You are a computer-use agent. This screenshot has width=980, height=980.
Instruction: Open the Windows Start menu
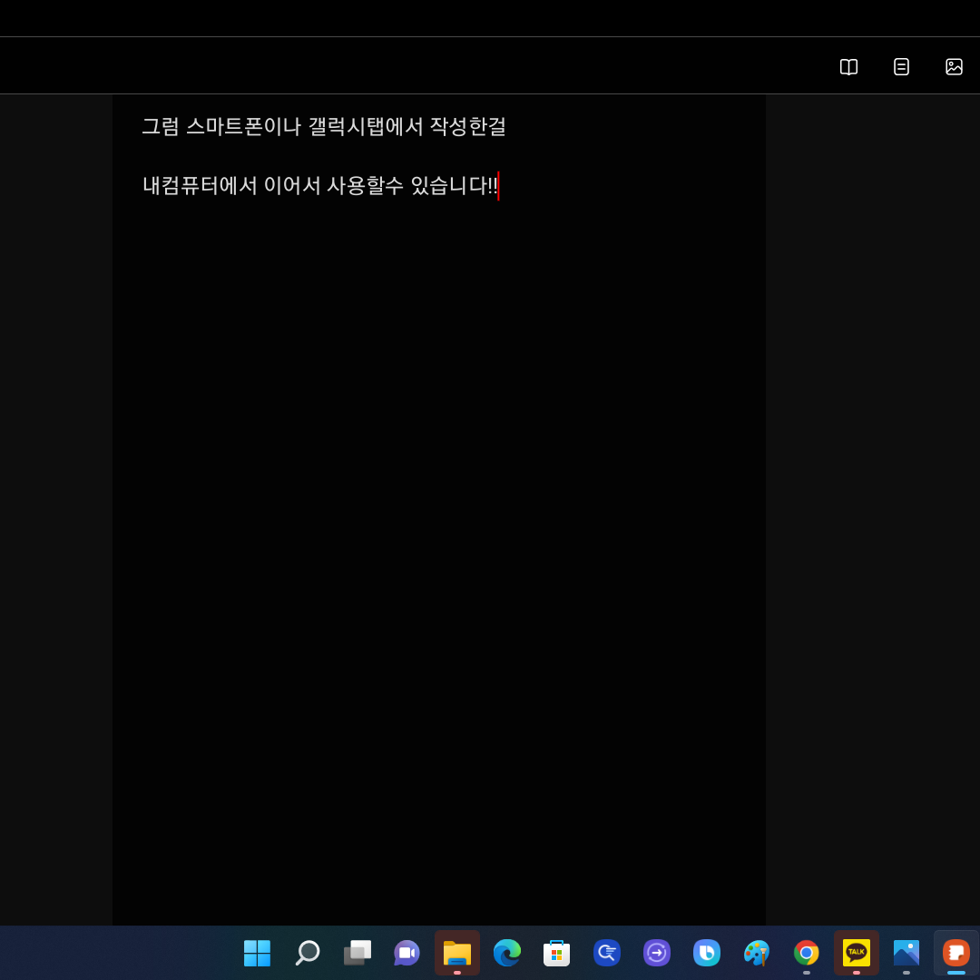pyautogui.click(x=257, y=954)
